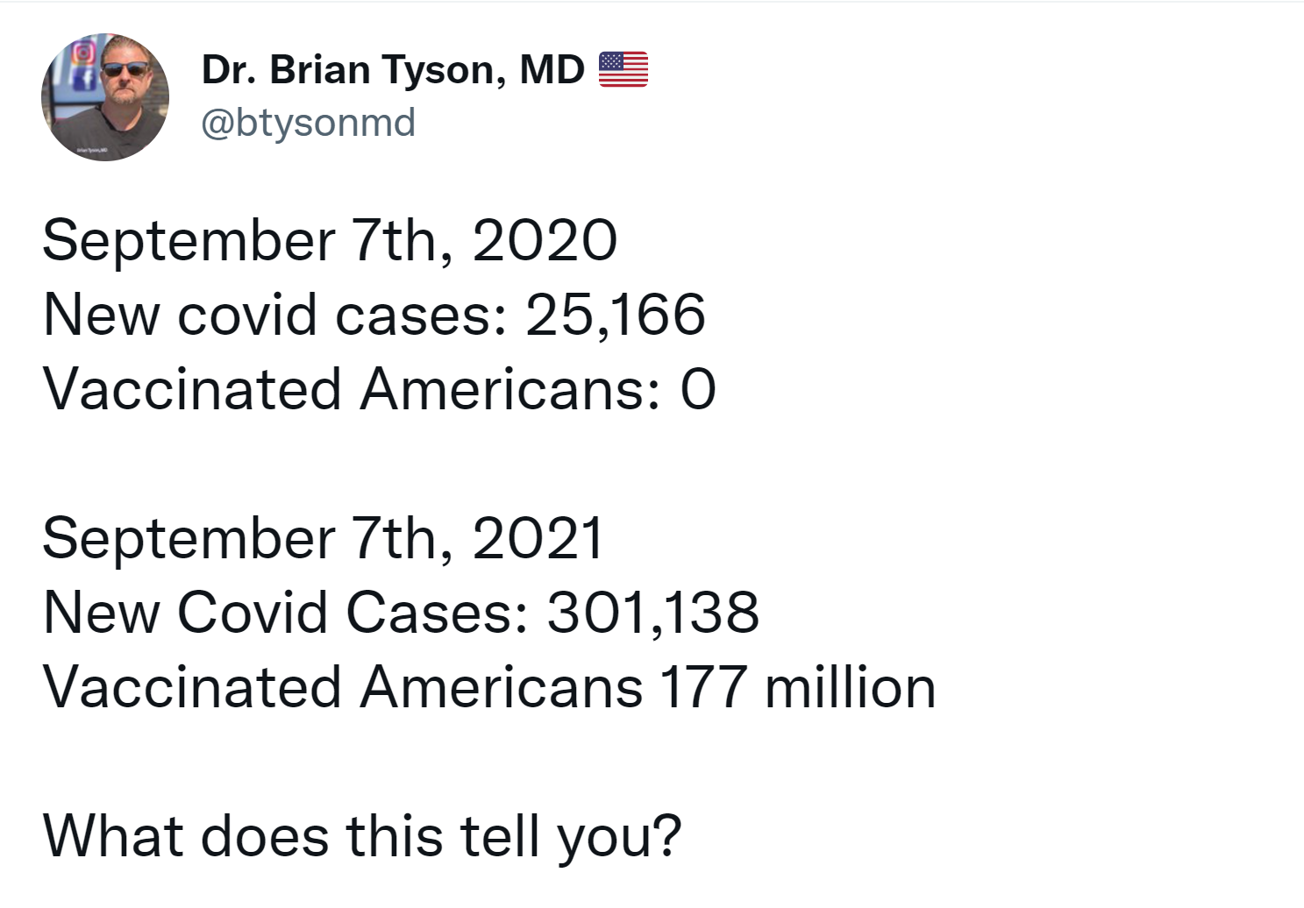Click 'Vaccinated Americans' on the 2021 line

click(x=342, y=687)
